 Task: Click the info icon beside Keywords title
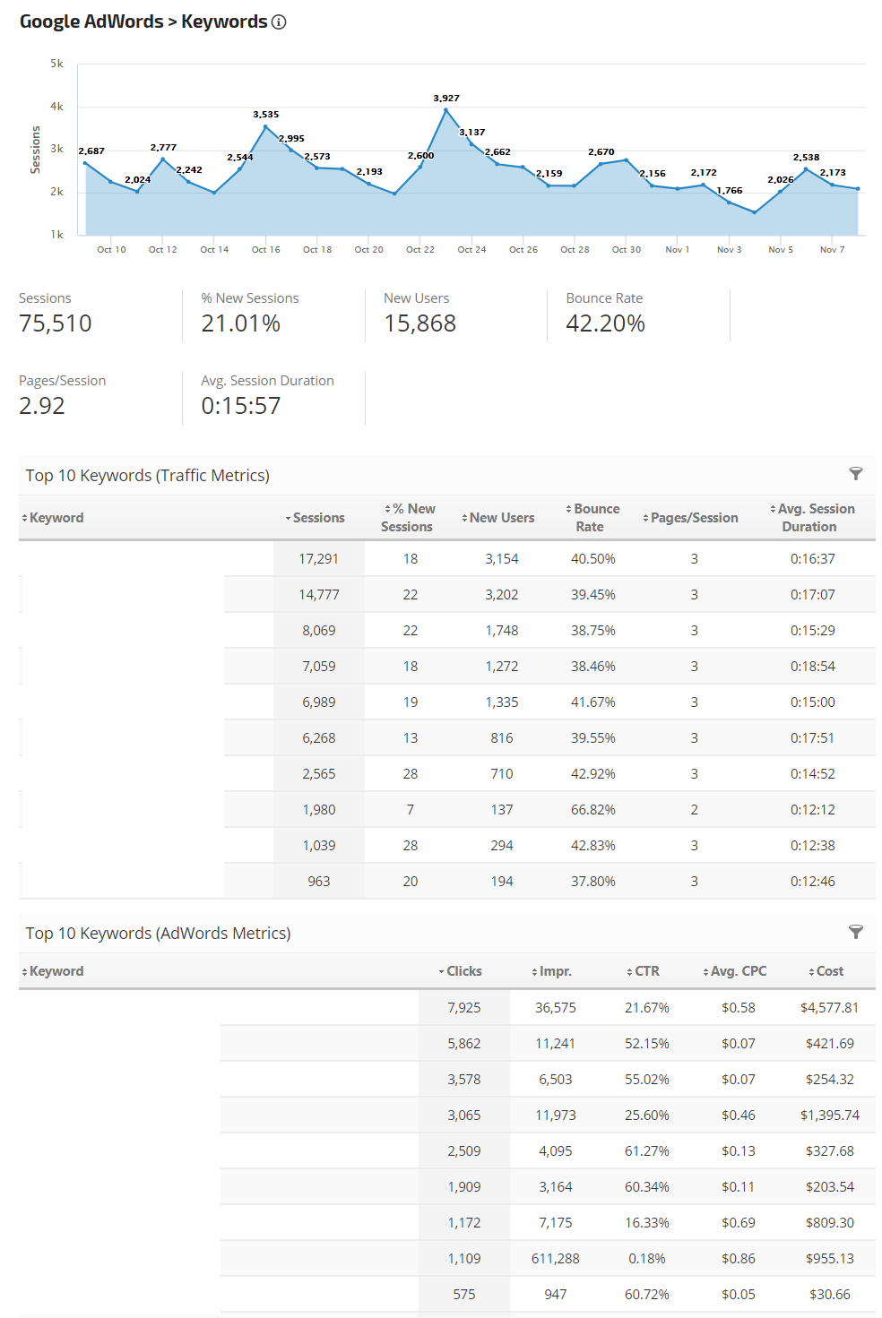pyautogui.click(x=279, y=22)
